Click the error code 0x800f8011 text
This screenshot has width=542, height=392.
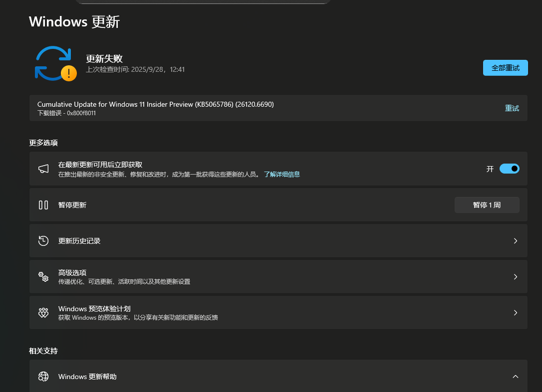point(81,113)
